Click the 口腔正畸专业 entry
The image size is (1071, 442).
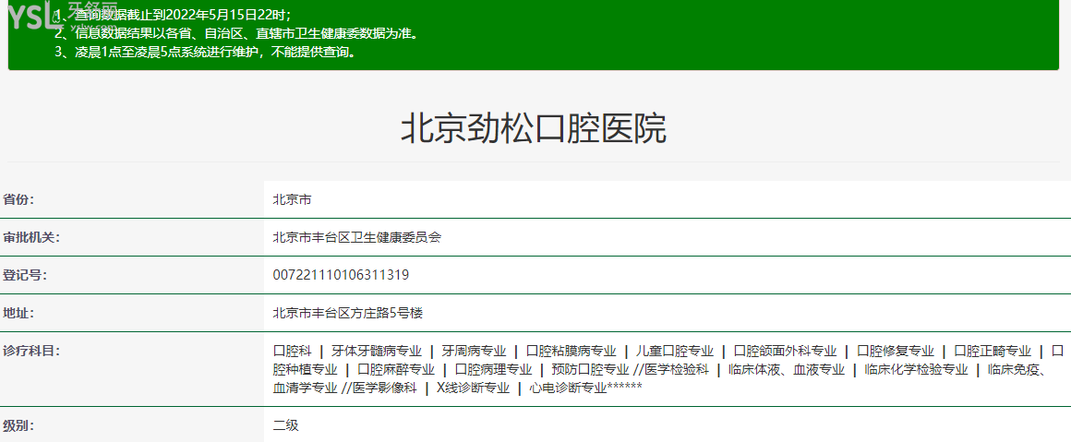coord(993,352)
